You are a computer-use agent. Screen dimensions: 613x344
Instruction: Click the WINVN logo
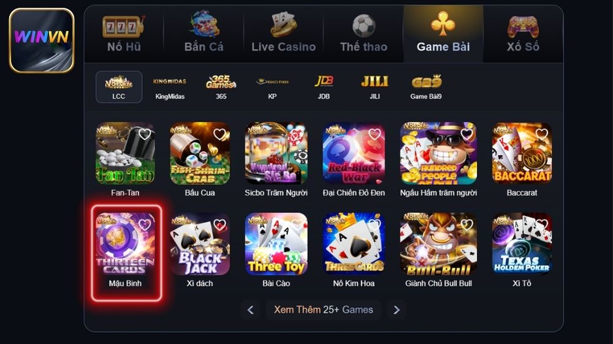[x=42, y=40]
